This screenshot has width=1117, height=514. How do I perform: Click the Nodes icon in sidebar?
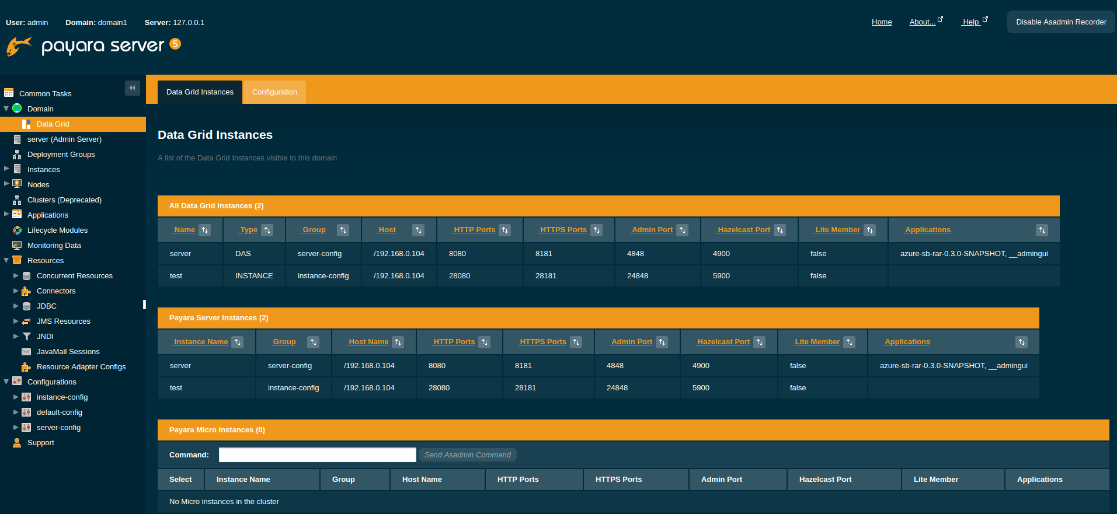click(x=17, y=184)
